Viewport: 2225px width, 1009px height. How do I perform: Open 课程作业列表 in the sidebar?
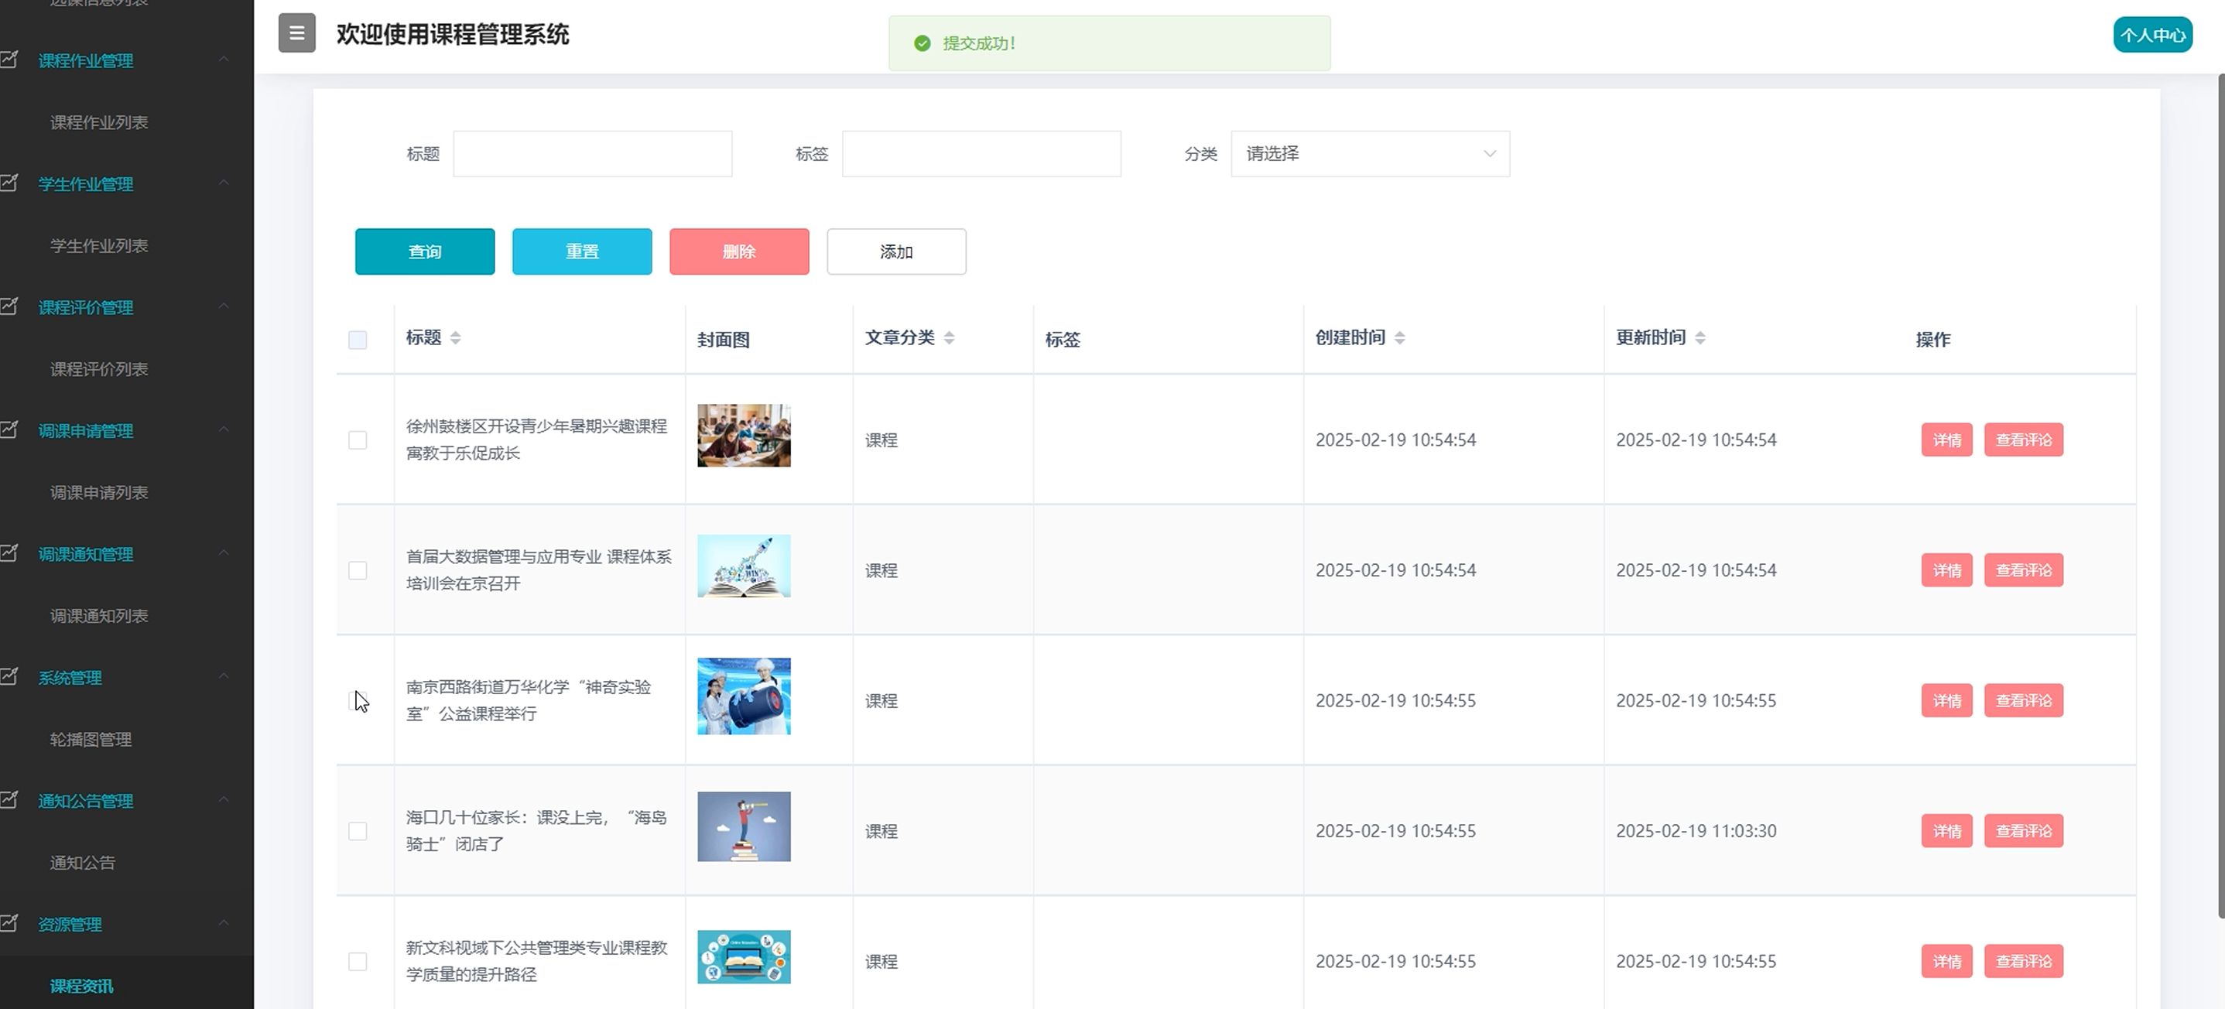pyautogui.click(x=99, y=121)
